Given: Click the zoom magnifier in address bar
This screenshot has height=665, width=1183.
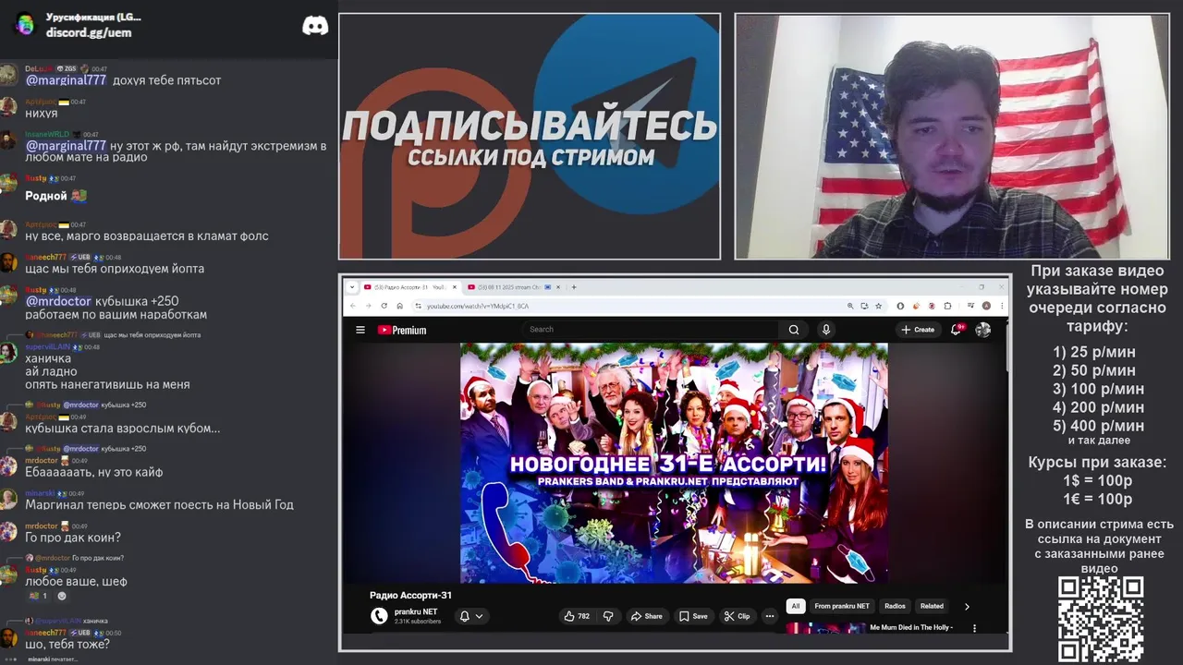Looking at the screenshot, I should (x=850, y=306).
